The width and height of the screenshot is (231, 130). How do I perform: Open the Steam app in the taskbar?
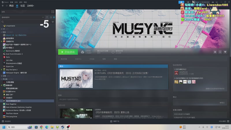coord(63,127)
